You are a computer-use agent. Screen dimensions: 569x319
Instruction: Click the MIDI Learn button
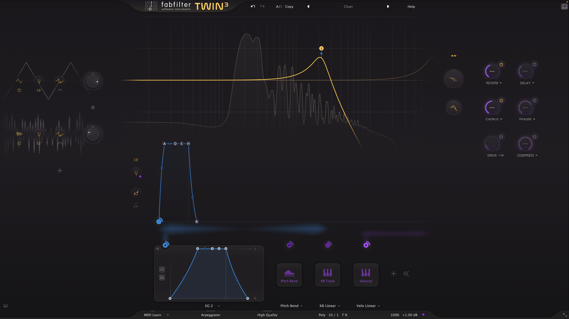click(152, 315)
